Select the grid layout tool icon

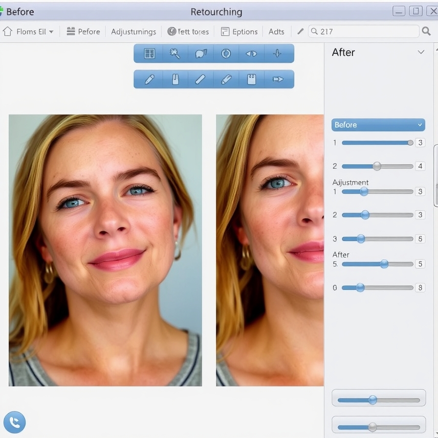[149, 53]
